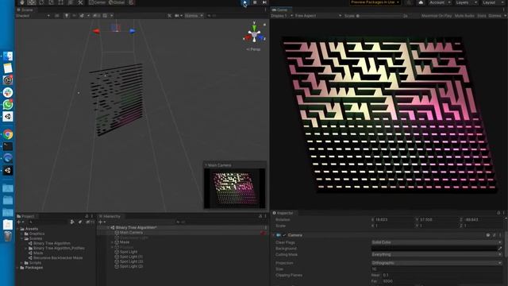This screenshot has height=286, width=508.
Task: Toggle Maximize On Play
Action: (x=437, y=16)
